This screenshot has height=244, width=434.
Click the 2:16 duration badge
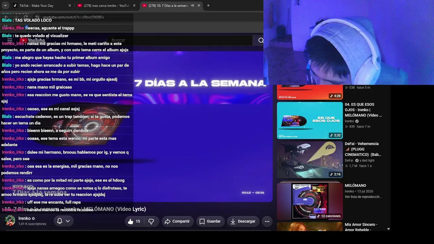335,174
